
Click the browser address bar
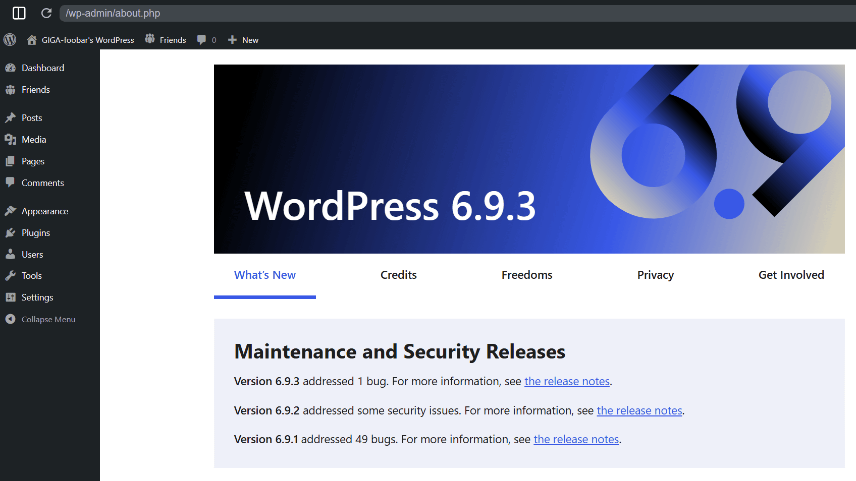[x=202, y=13]
